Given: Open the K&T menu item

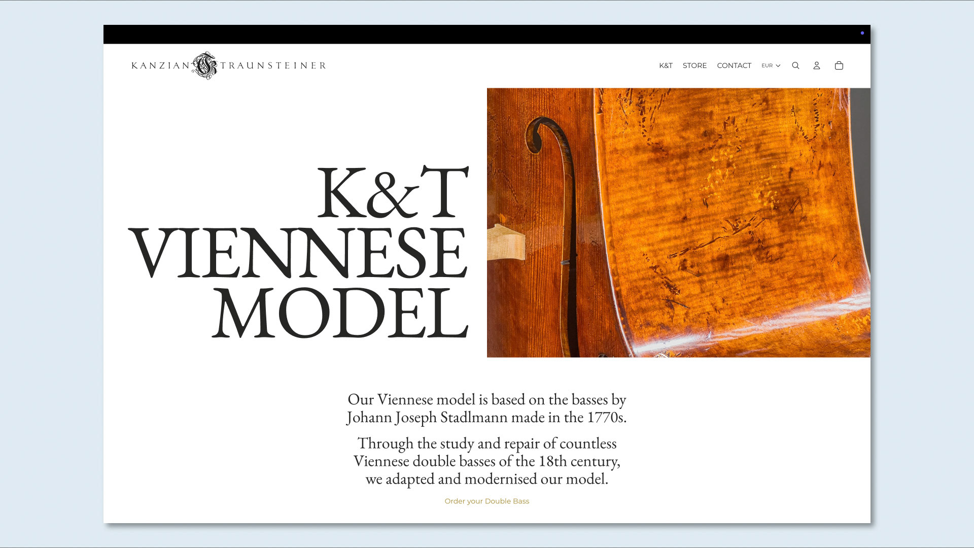Looking at the screenshot, I should tap(666, 65).
